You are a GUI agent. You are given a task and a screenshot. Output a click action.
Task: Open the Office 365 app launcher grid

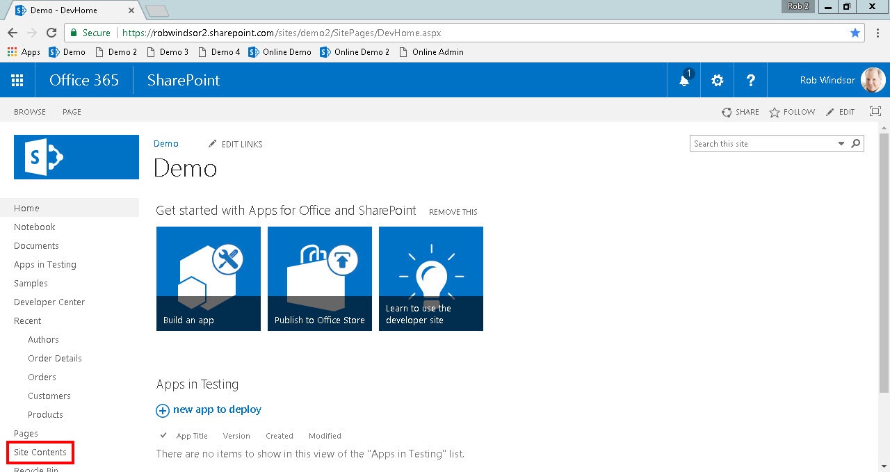point(17,81)
